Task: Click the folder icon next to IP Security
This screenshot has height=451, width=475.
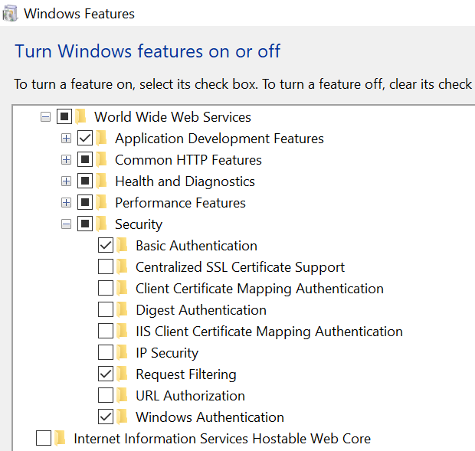Action: [122, 353]
